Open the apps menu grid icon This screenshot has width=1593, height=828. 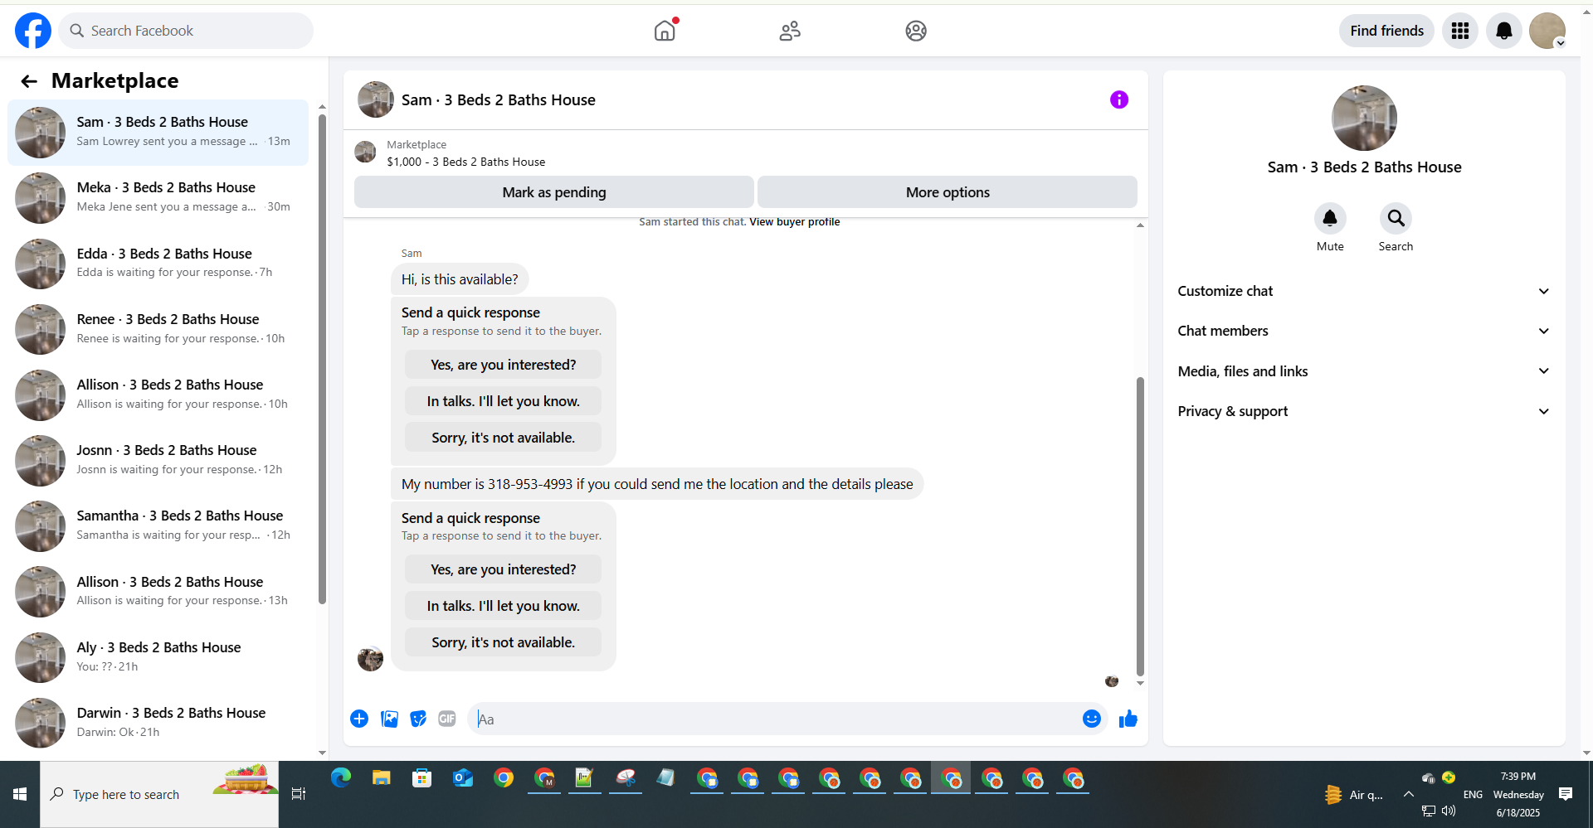(1460, 31)
